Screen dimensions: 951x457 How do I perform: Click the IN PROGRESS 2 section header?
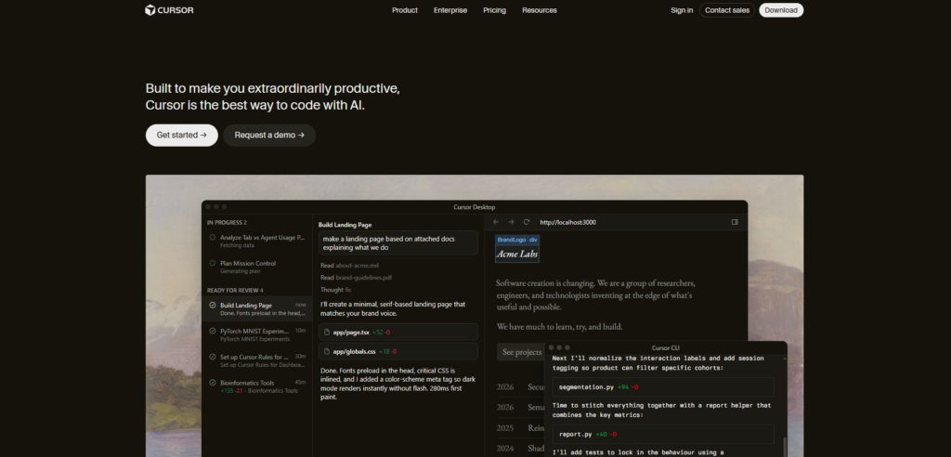[227, 223]
